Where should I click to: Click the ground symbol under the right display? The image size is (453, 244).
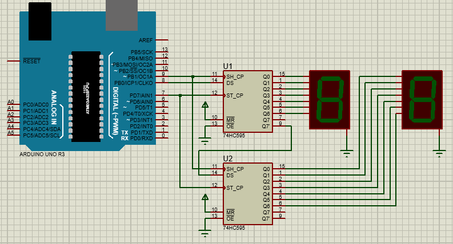point(439,152)
